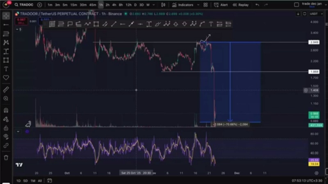Click the zoom-in magnifier tool
Viewport: 328px width, 184px height.
(x=6, y=99)
